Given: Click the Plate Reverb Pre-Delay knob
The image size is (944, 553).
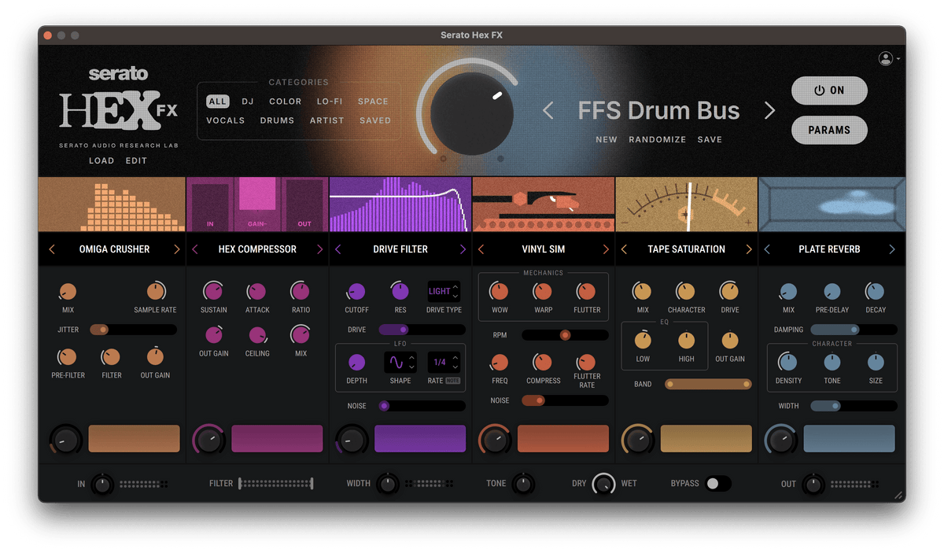Looking at the screenshot, I should point(832,292).
